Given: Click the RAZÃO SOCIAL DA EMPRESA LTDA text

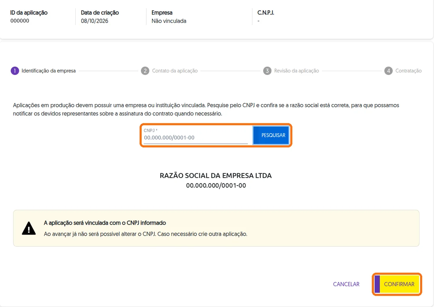Looking at the screenshot, I should [215, 176].
